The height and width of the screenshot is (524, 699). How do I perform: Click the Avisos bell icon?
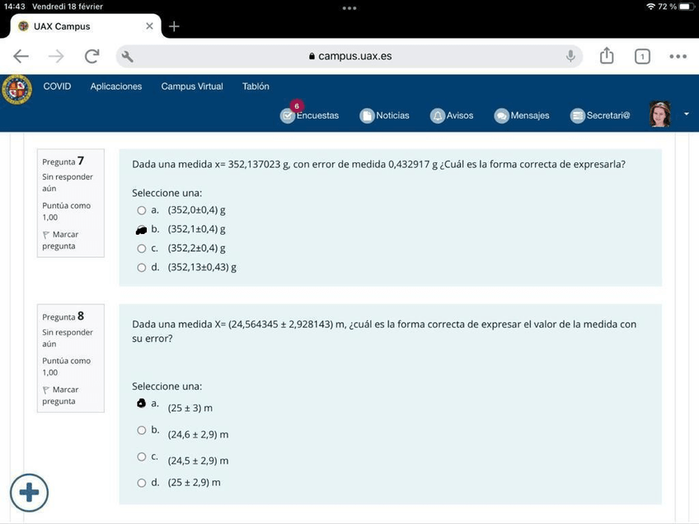click(x=439, y=116)
